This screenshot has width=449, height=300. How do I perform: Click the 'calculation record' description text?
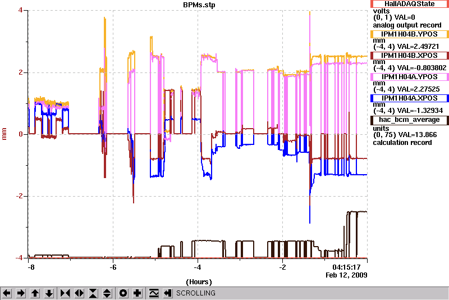click(402, 143)
